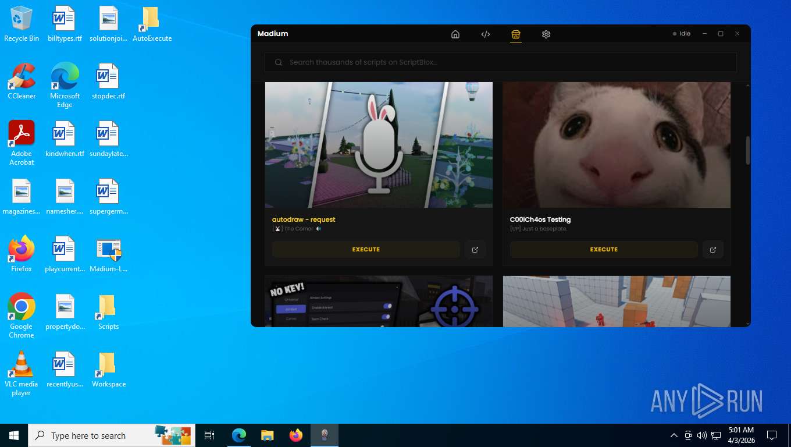
Task: Launch Adobe Acrobat desktop shortcut
Action: click(22, 143)
